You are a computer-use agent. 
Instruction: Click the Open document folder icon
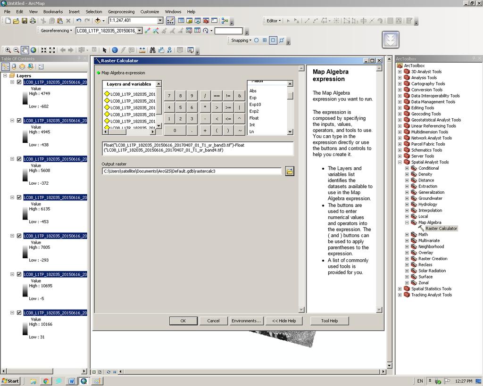click(x=16, y=21)
